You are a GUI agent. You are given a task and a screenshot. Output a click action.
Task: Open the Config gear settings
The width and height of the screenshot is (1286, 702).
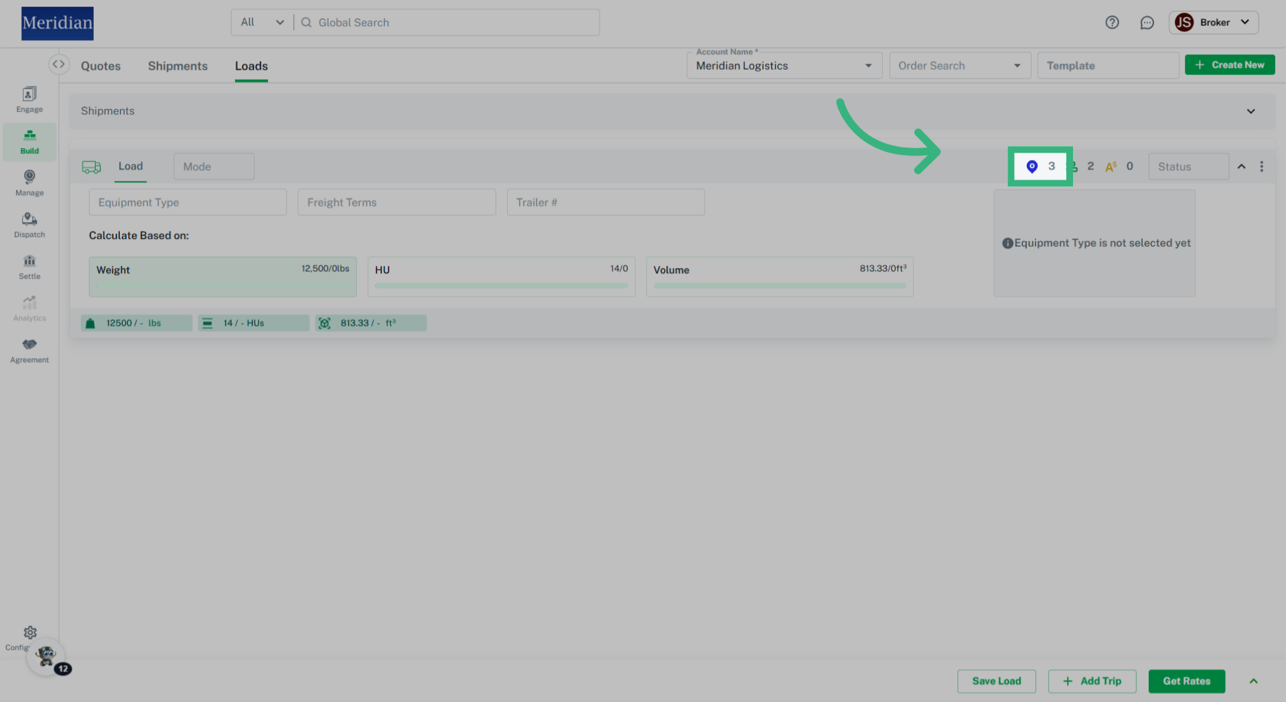(29, 633)
